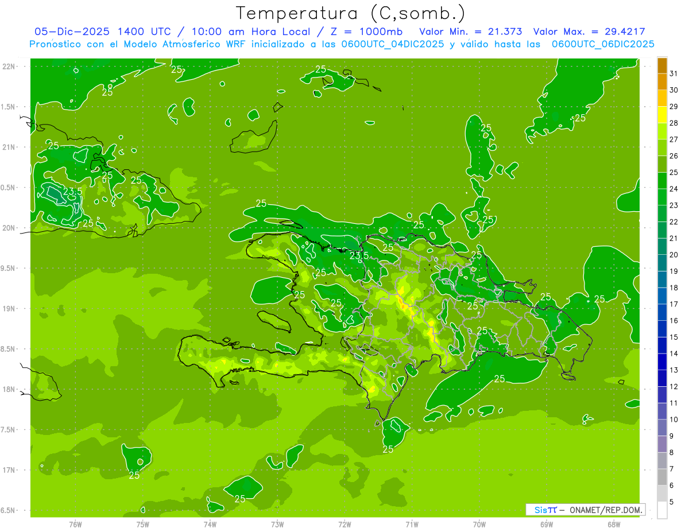Click the "72W" longitude axis label
The image size is (689, 532).
(x=344, y=524)
